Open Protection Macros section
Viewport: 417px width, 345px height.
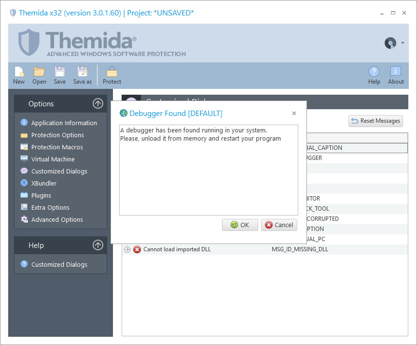pos(57,147)
